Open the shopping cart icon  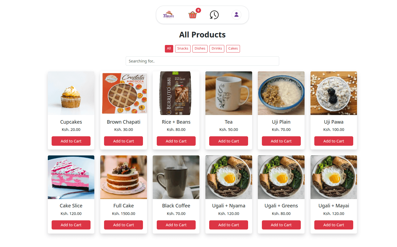(192, 15)
